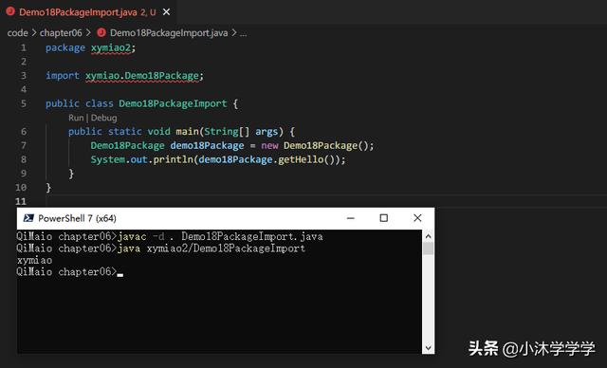
Task: Click the PowerShell scrollbar up arrow
Action: (x=428, y=236)
